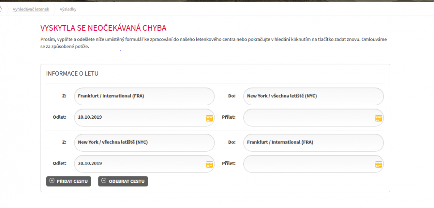Open calendar for first flight's Odlet date 10.10.2019
This screenshot has height=208, width=434.
(x=209, y=118)
